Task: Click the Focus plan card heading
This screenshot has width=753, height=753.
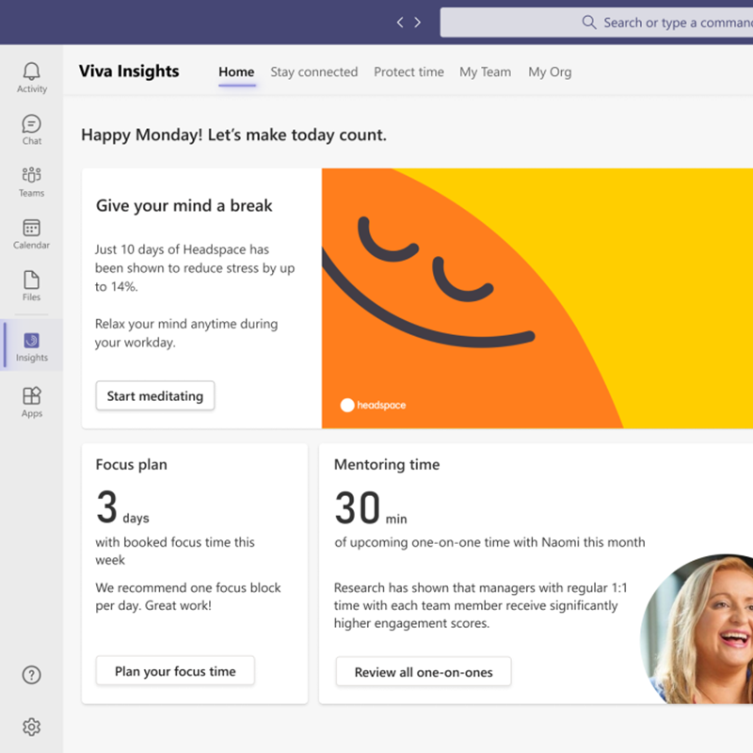Action: 131,464
